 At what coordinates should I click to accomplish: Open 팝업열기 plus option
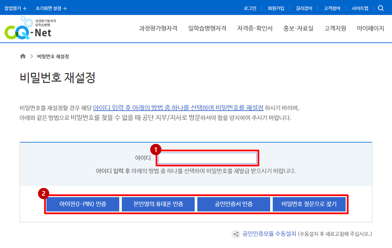[15, 8]
